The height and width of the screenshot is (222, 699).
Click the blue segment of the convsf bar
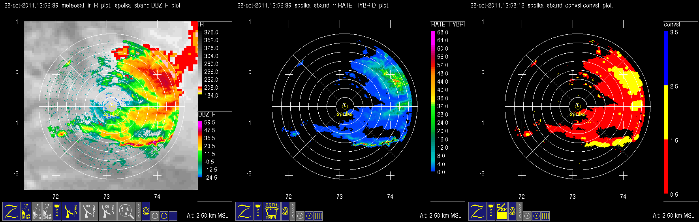point(666,58)
